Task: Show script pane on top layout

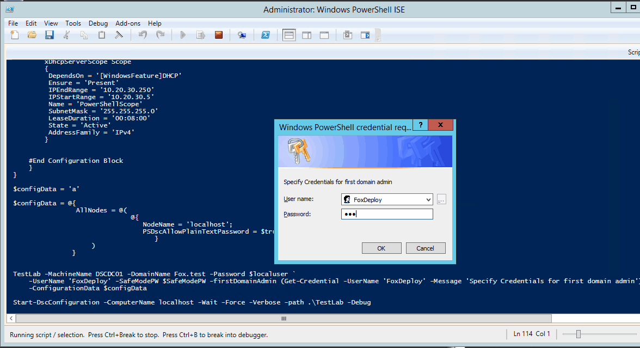Action: click(x=289, y=35)
